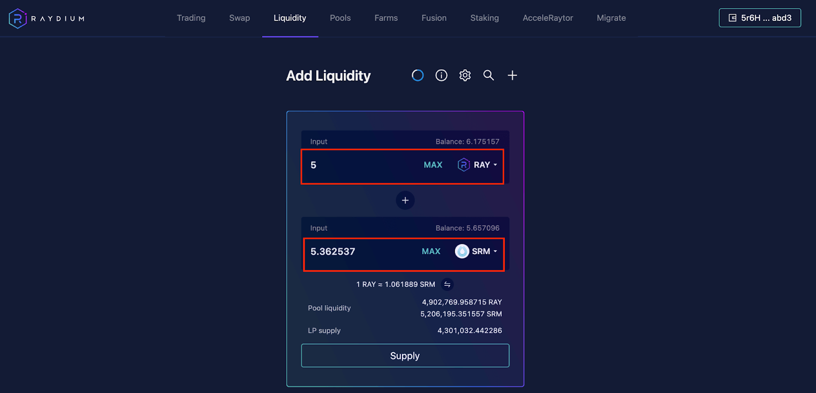
Task: Click the plus icon beside search
Action: point(512,76)
